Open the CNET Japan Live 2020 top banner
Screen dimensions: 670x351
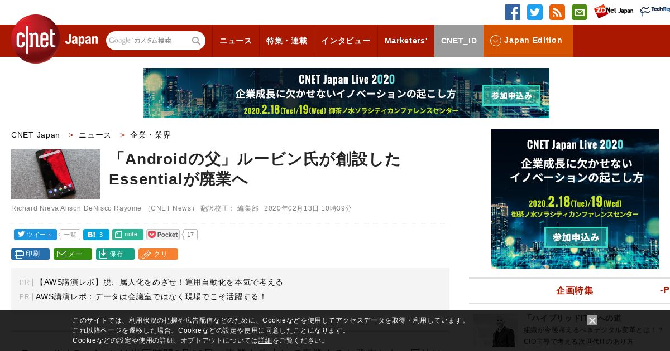346,93
